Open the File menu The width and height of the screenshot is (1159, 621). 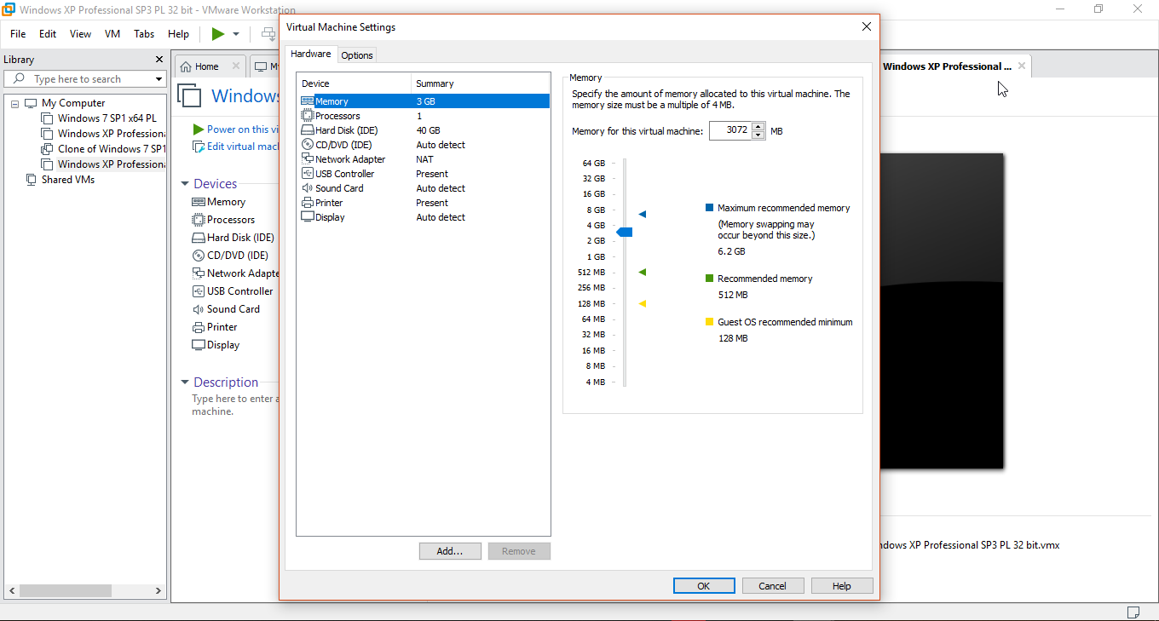pyautogui.click(x=18, y=34)
